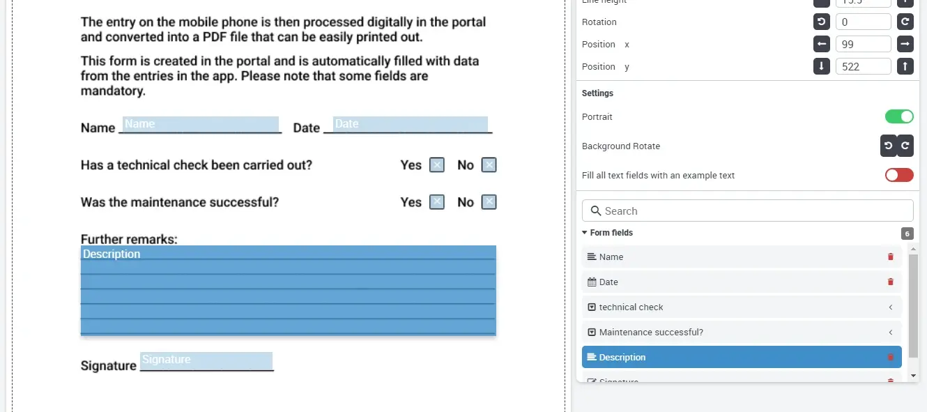The height and width of the screenshot is (412, 927).
Task: Click the Signature field on the form
Action: click(206, 361)
